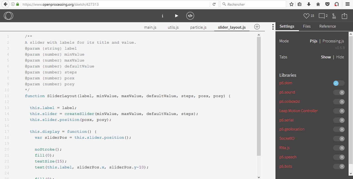This screenshot has height=179, width=353.
Task: Open the SocketIO library link
Action: click(x=287, y=138)
